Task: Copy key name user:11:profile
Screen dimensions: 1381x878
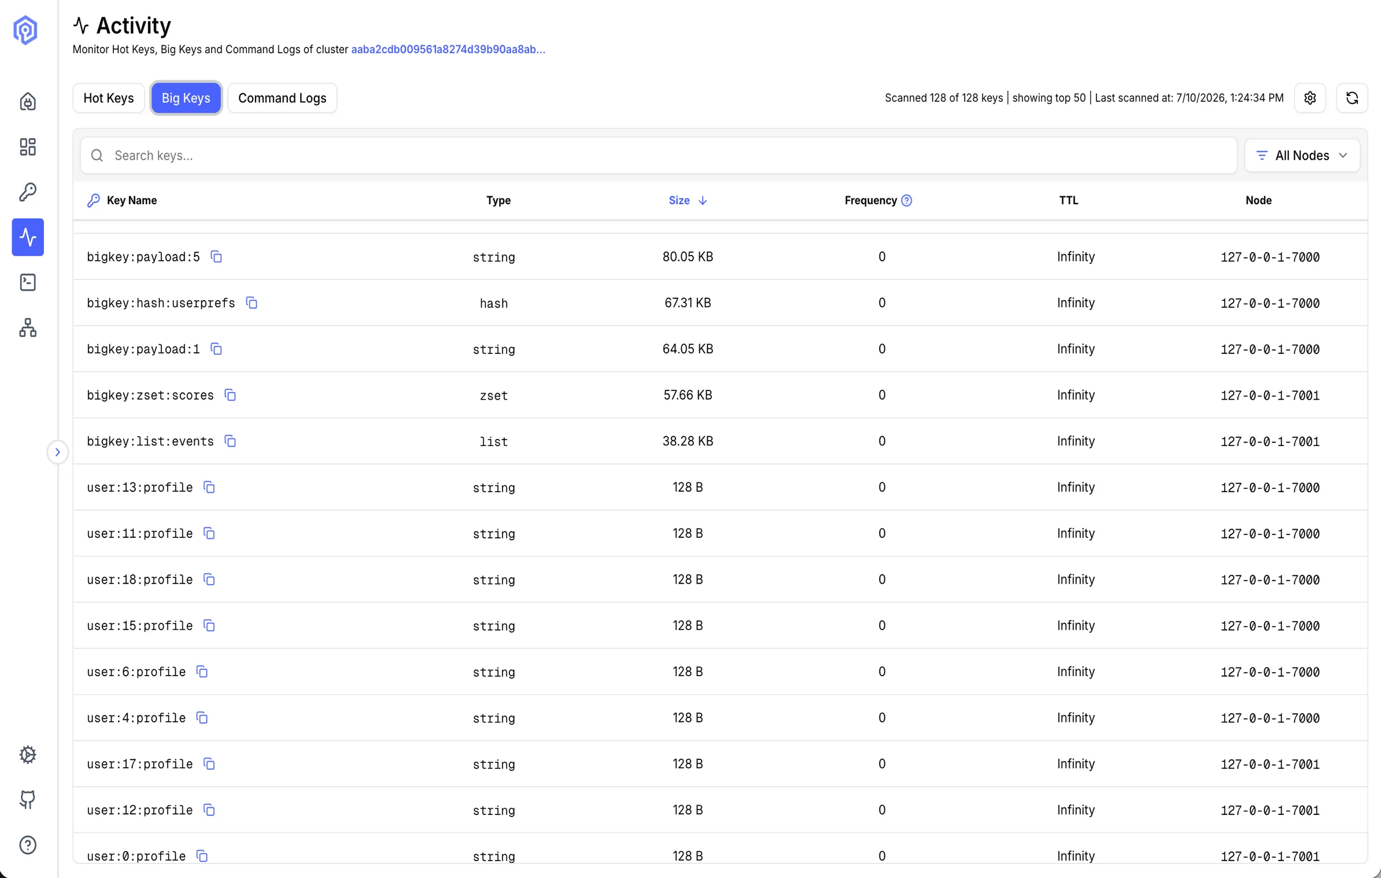Action: 209,533
